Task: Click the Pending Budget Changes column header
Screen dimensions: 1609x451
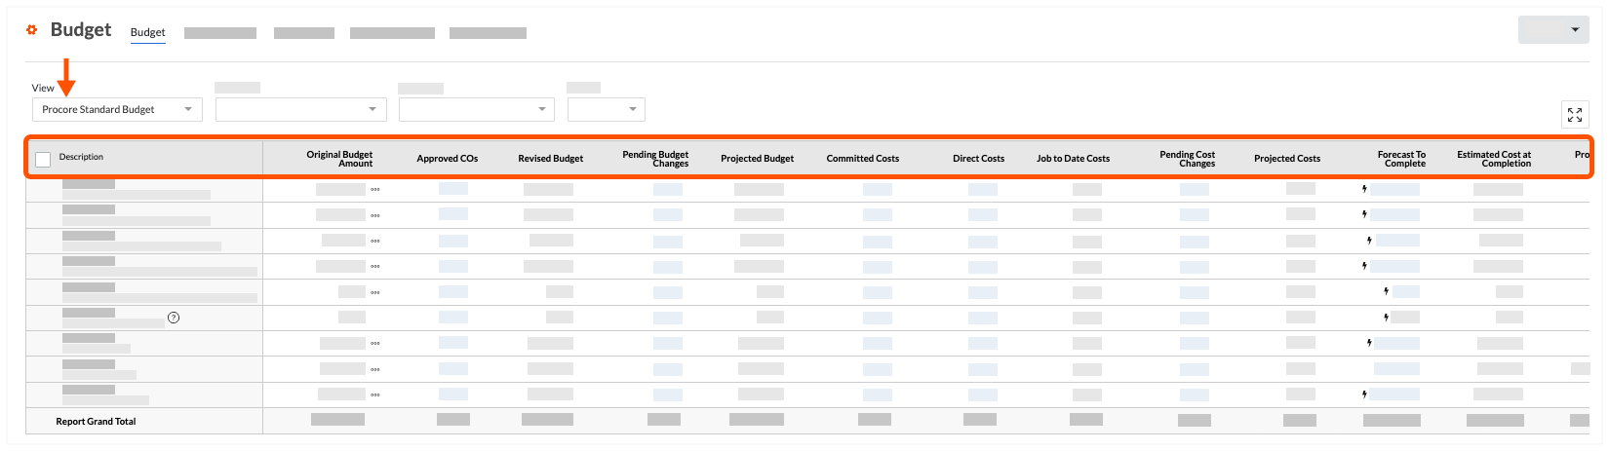Action: click(655, 159)
